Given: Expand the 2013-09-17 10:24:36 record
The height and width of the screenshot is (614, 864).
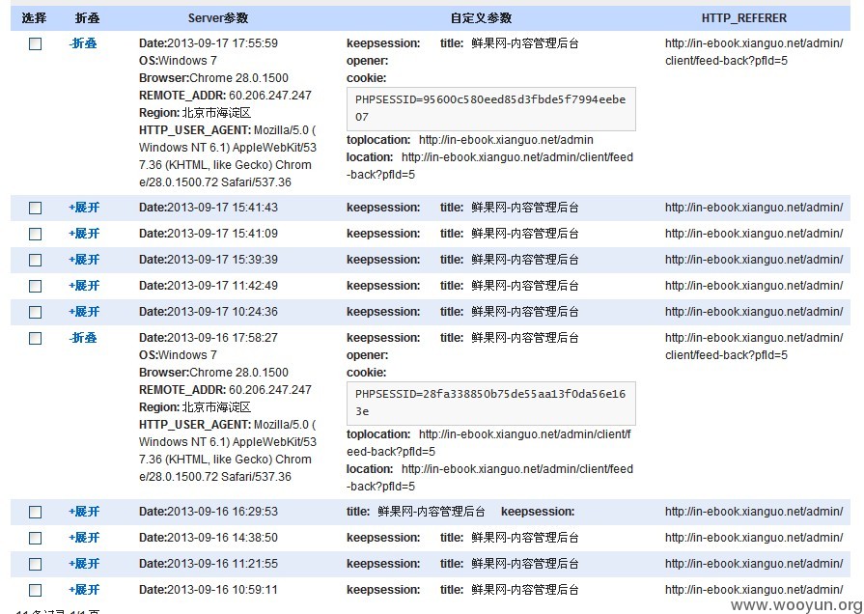Looking at the screenshot, I should point(84,312).
